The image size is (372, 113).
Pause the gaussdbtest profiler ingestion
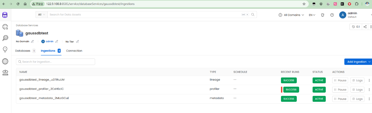pos(340,89)
